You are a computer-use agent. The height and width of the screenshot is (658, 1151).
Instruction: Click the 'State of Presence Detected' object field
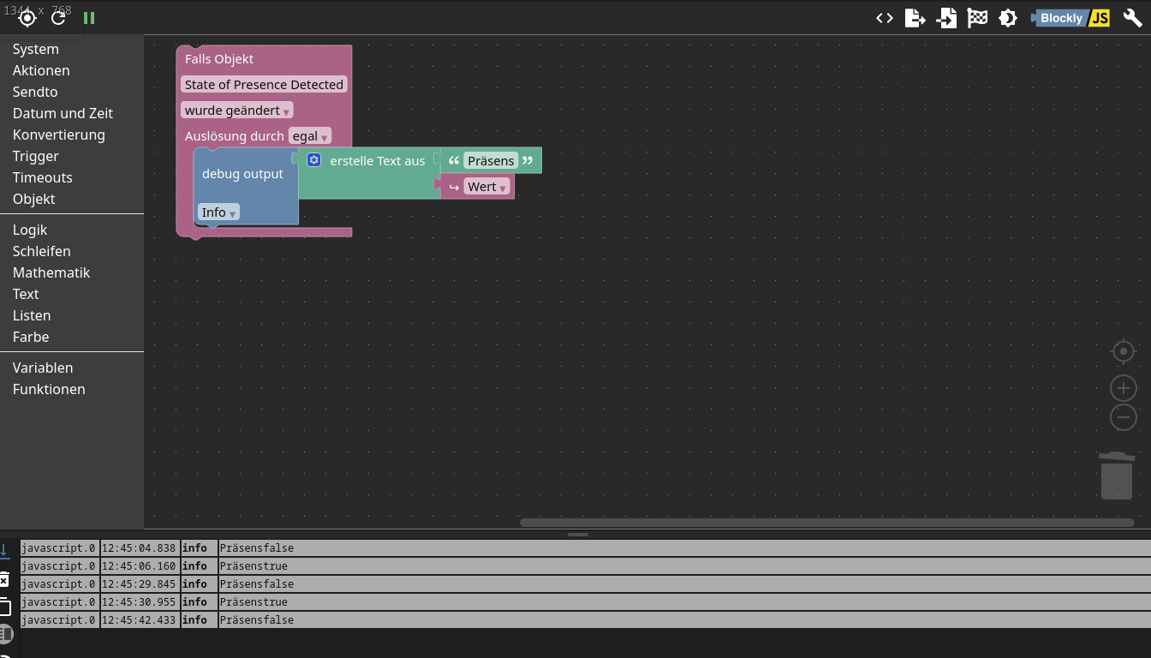tap(264, 85)
